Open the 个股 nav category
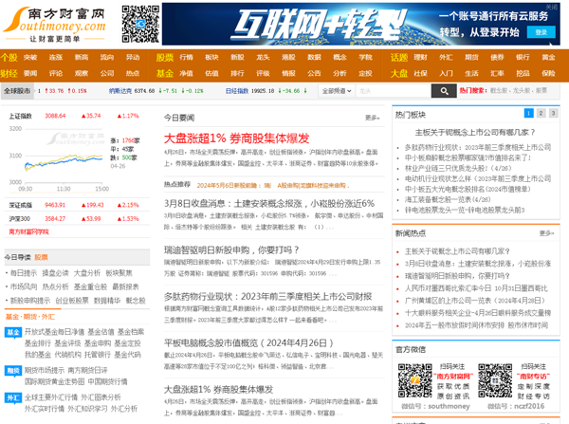 pyautogui.click(x=9, y=57)
